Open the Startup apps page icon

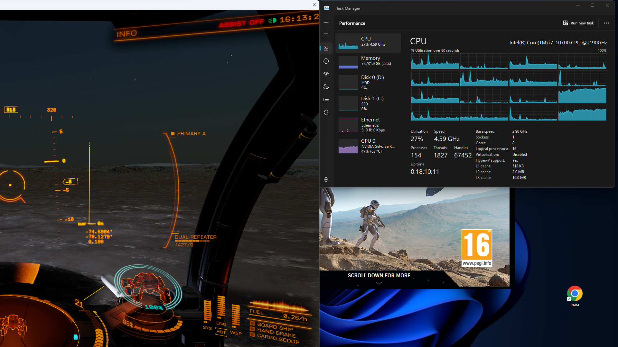(x=326, y=74)
